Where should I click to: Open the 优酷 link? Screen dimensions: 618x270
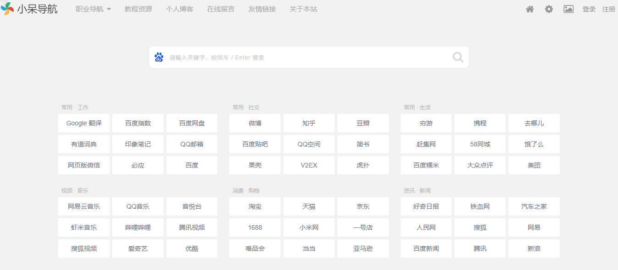click(192, 248)
